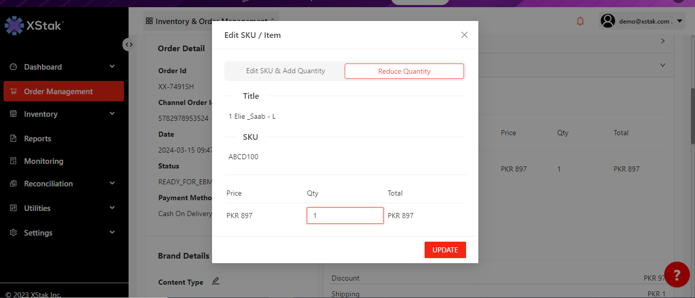This screenshot has height=298, width=695.
Task: Click the pencil icon beside Content Type
Action: (216, 281)
